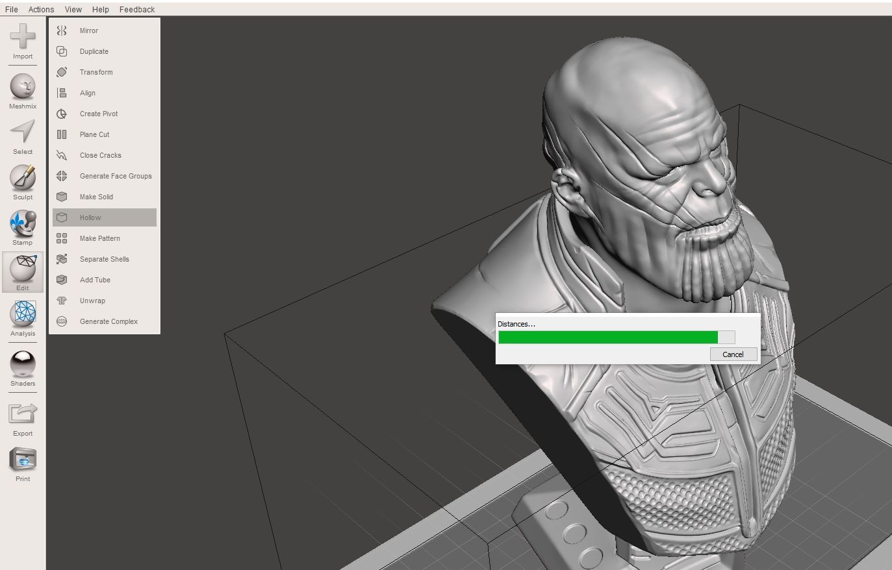This screenshot has height=570, width=892.
Task: Click the Edit tool icon
Action: (x=23, y=271)
